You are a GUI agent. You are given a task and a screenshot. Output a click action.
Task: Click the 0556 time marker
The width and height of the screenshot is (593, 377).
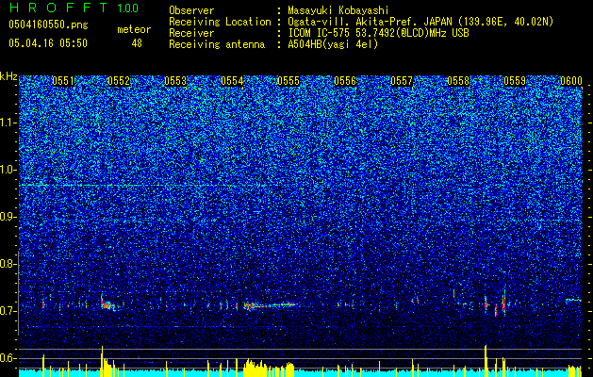tap(345, 81)
